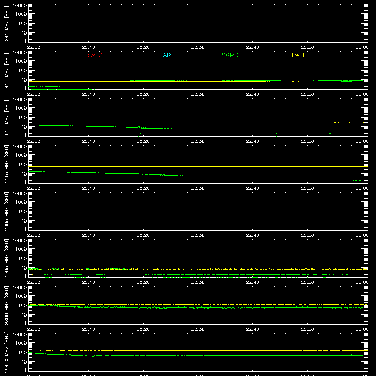Screen dimensions: 376x376
Task: Click 22:20 tick under the 610 MHz panel
Action: pyautogui.click(x=143, y=141)
